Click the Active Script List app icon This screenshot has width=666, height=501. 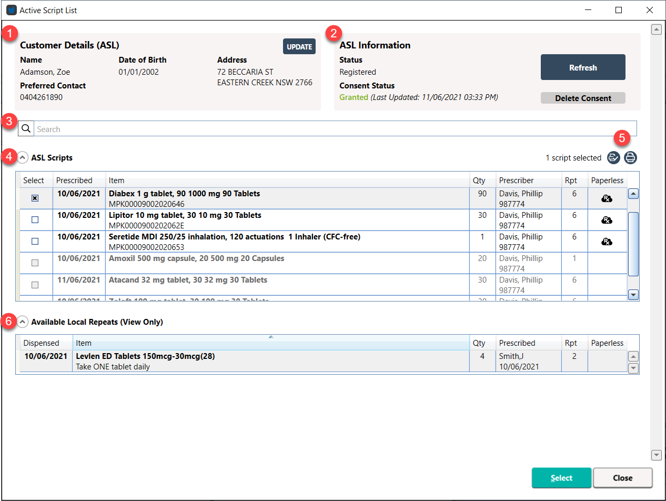[11, 10]
